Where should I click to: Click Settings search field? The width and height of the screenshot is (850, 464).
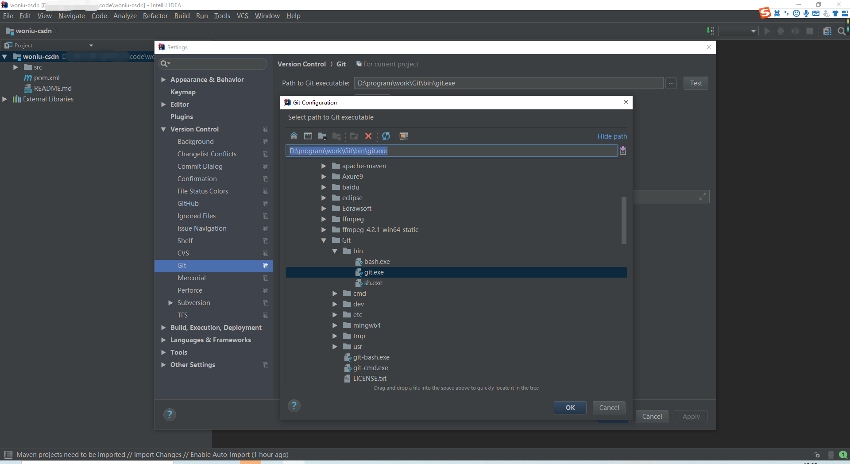pos(213,64)
